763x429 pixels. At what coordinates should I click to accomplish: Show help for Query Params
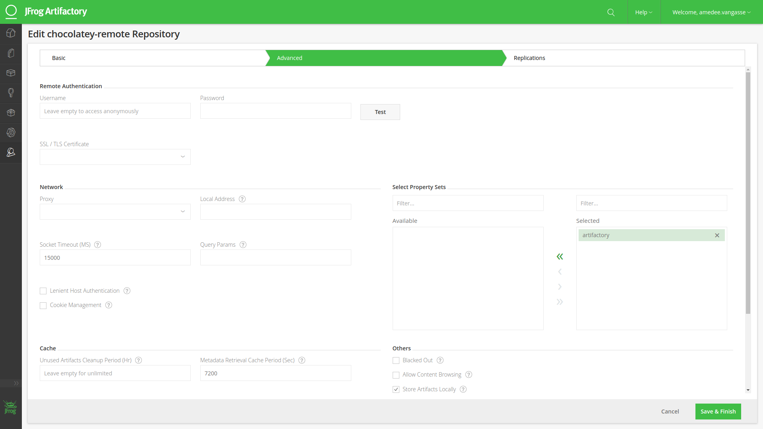pos(243,245)
